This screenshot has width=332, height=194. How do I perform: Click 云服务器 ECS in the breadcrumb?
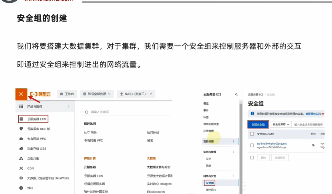(256, 94)
